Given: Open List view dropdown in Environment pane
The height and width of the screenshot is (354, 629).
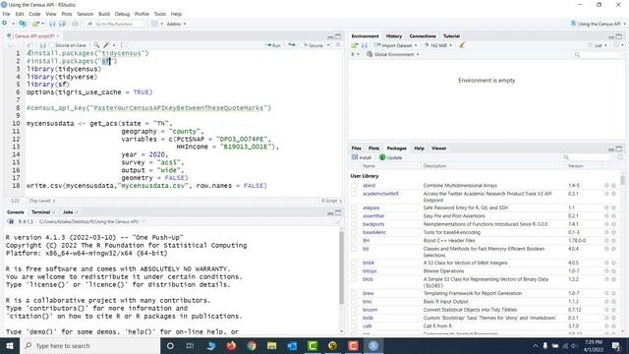Looking at the screenshot, I should point(598,45).
